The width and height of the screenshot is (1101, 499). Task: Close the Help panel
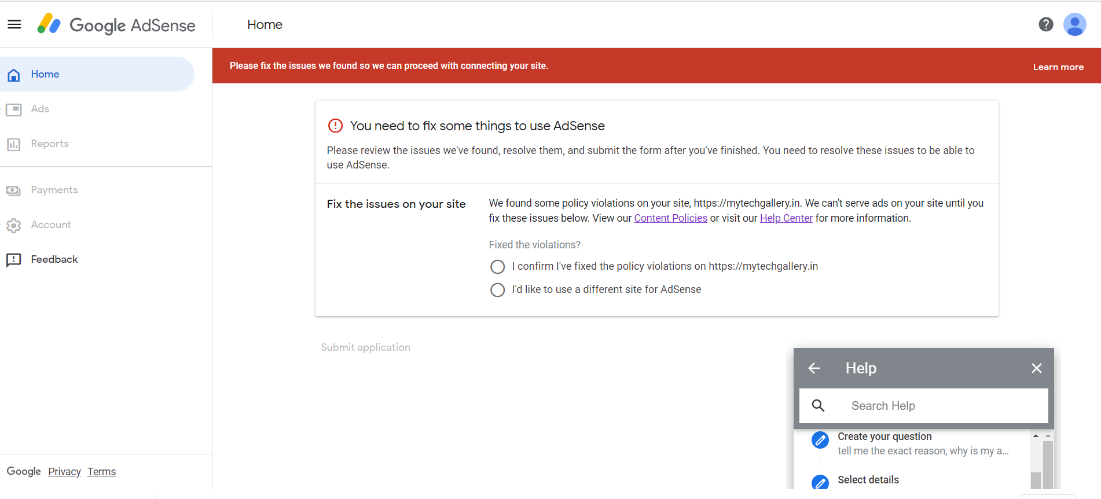point(1036,368)
